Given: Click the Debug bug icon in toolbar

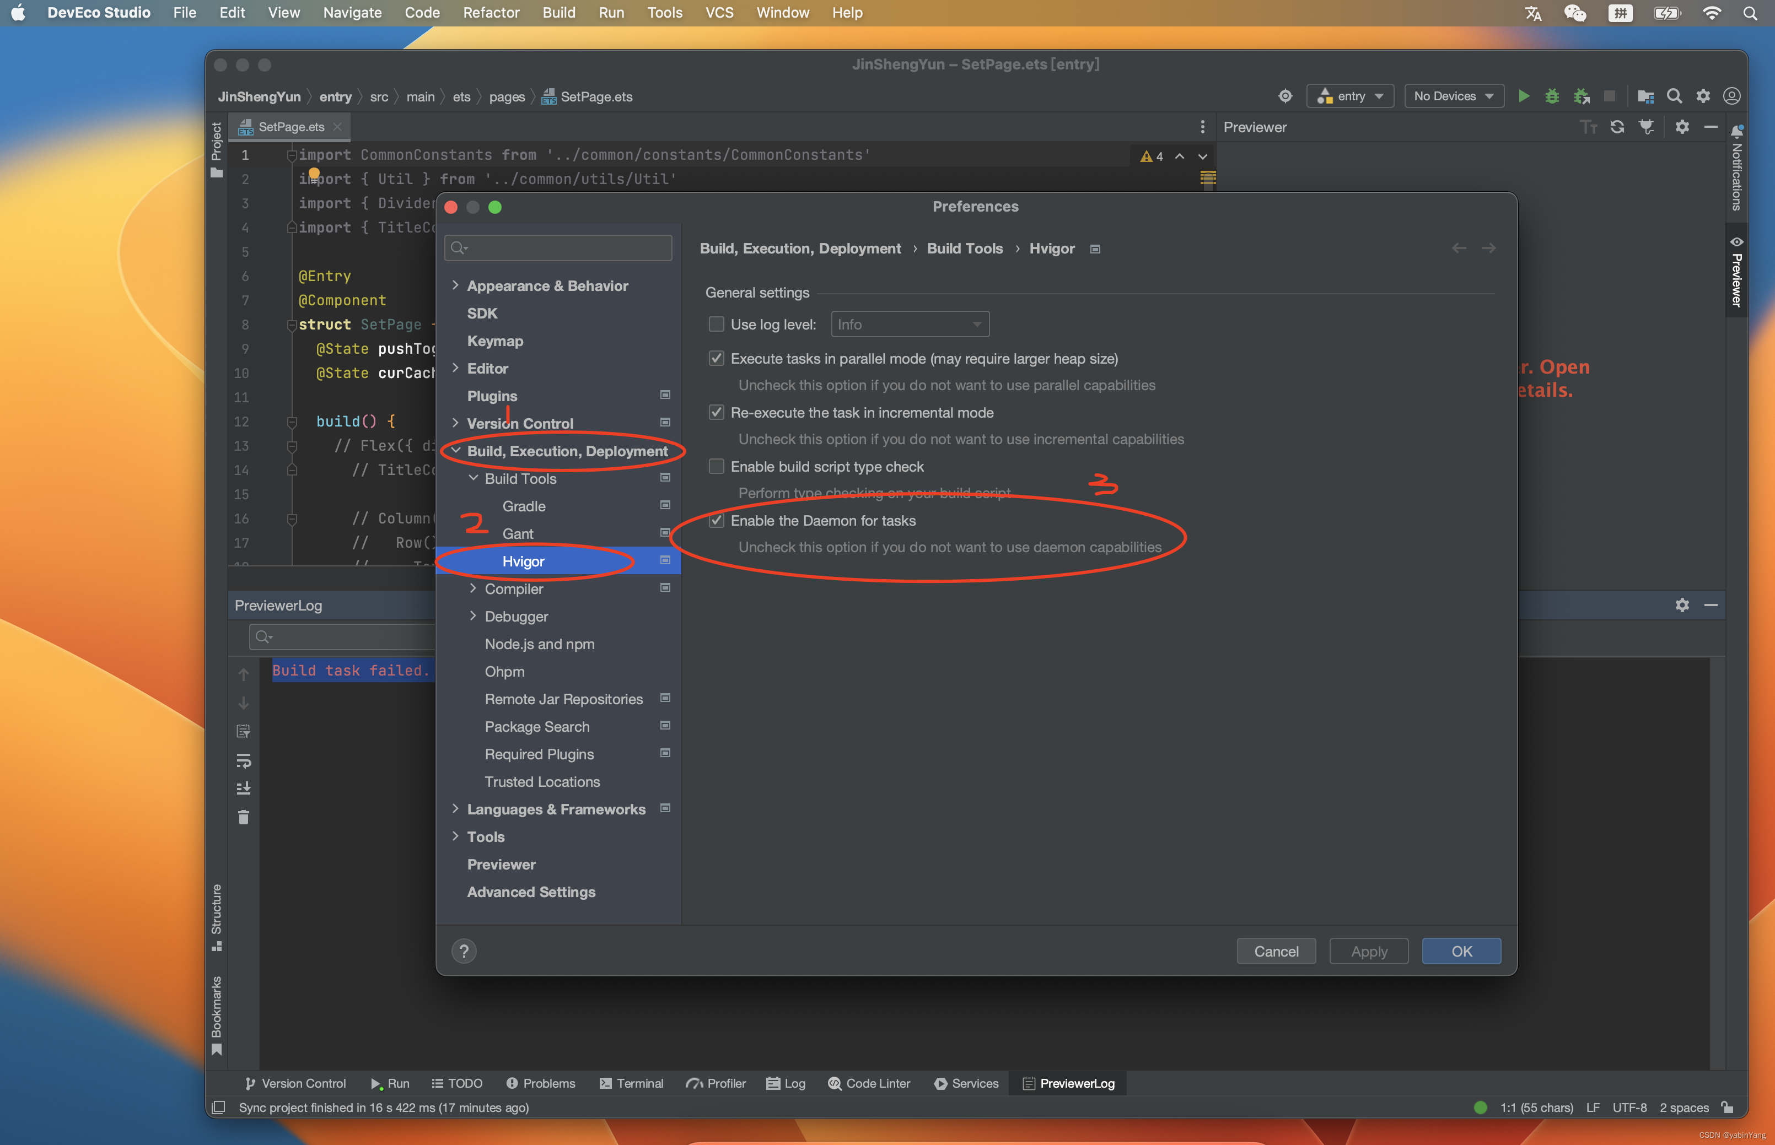Looking at the screenshot, I should (x=1552, y=96).
